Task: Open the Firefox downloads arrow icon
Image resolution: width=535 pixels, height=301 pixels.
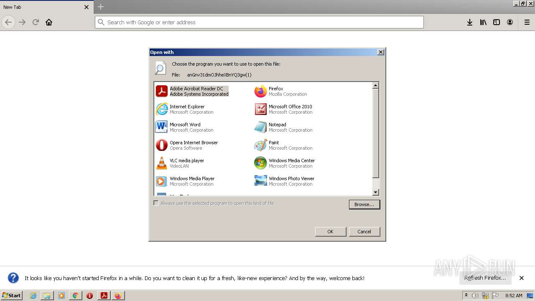Action: pos(470,22)
